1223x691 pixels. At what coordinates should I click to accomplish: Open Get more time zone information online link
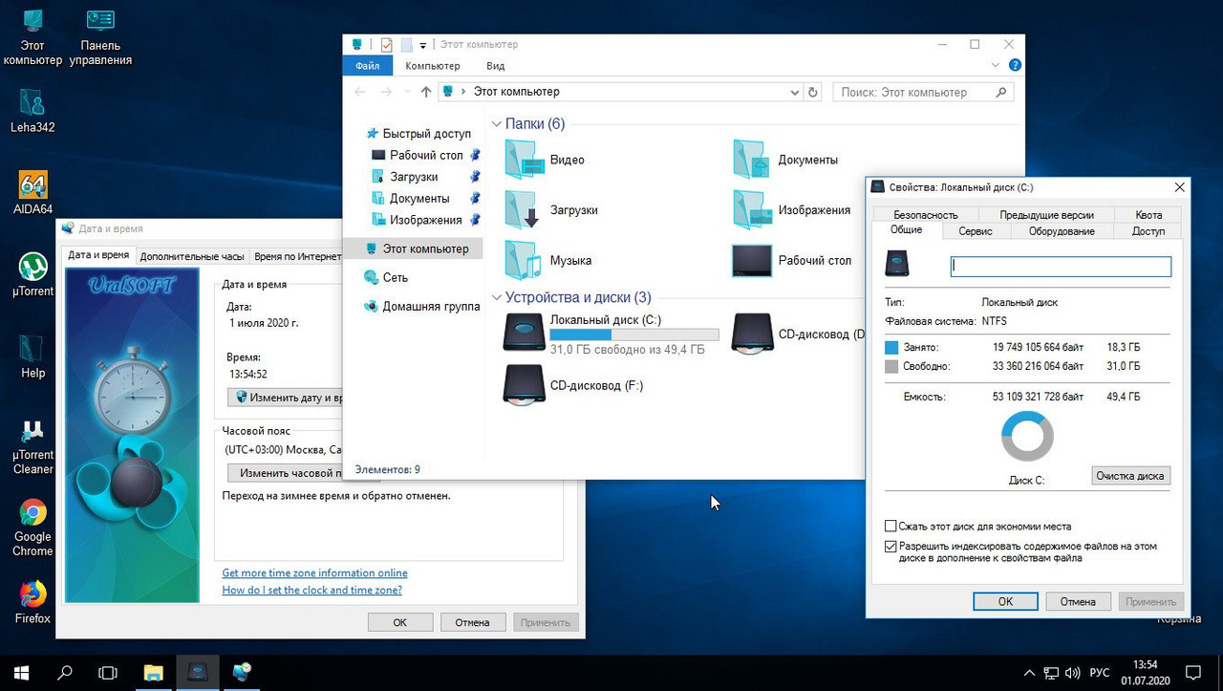314,573
